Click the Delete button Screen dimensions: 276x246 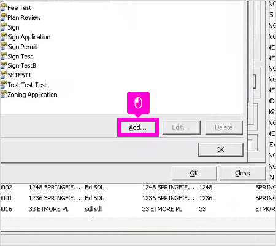pos(224,127)
